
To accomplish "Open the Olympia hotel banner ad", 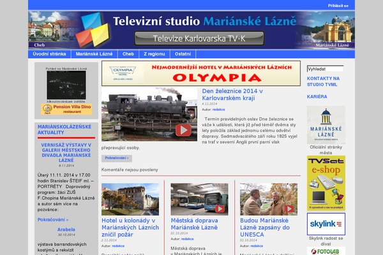I will [201, 73].
